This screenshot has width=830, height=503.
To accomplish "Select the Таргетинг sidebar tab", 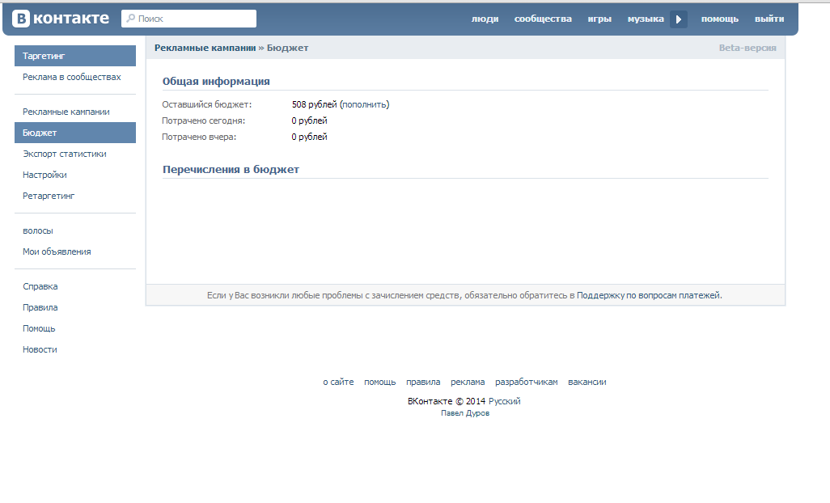I will pyautogui.click(x=75, y=56).
